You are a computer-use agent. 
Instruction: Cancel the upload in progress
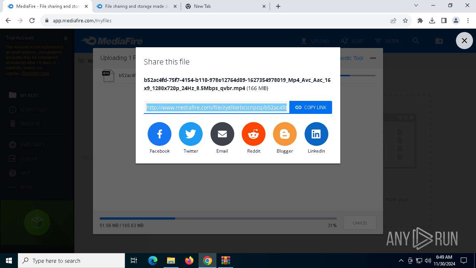360,223
